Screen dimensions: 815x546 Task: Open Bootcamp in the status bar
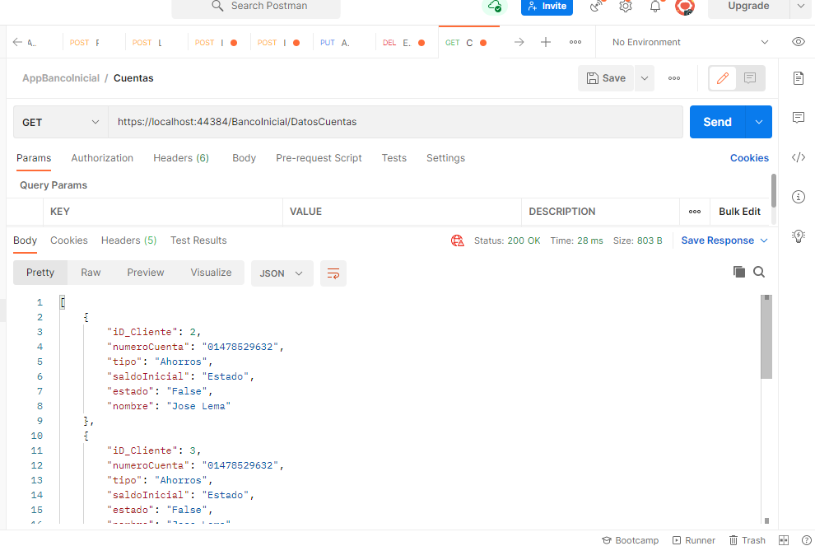(x=630, y=540)
